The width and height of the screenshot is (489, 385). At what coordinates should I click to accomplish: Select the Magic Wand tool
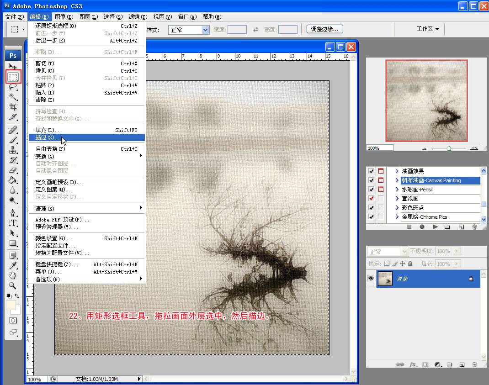click(x=12, y=97)
